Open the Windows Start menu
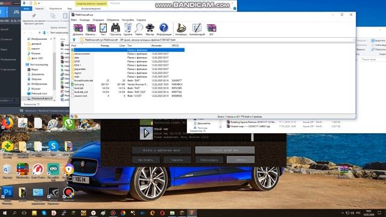The image size is (386, 217). tap(4, 213)
